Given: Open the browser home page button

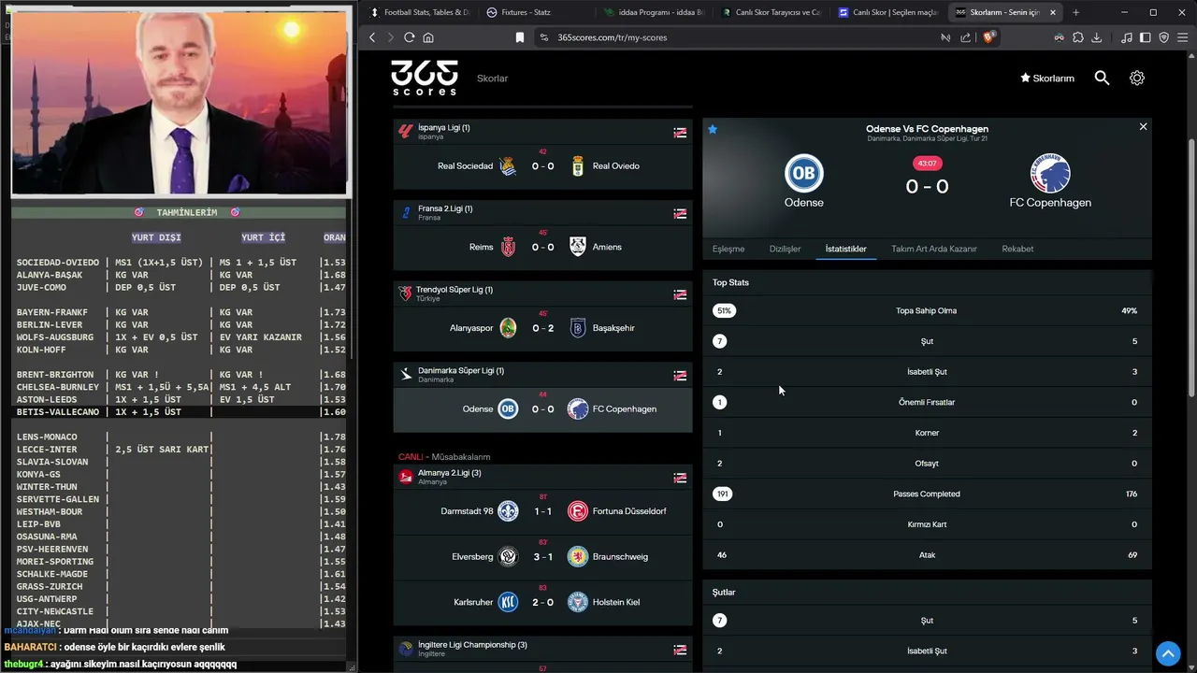Looking at the screenshot, I should pos(428,37).
